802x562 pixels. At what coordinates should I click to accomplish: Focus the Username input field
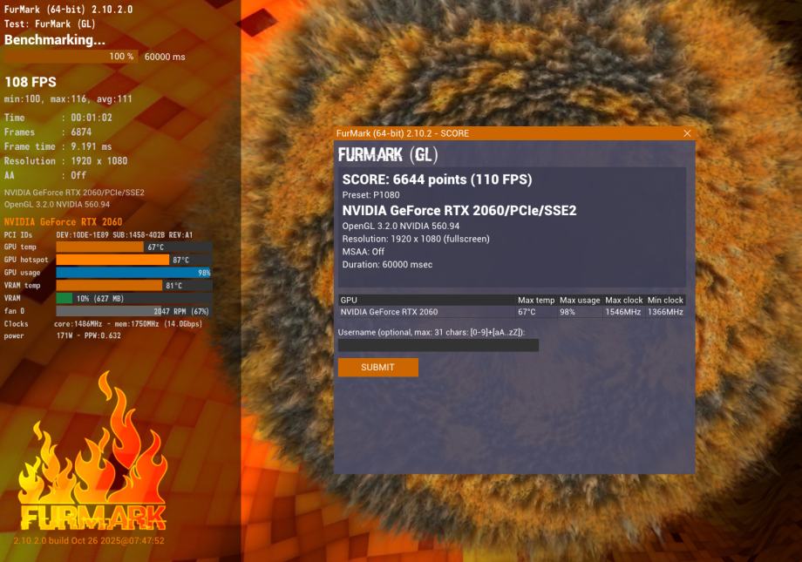[438, 345]
